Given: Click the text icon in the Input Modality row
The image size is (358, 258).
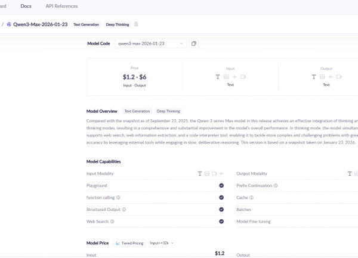Looking at the screenshot, I should pyautogui.click(x=200, y=173).
